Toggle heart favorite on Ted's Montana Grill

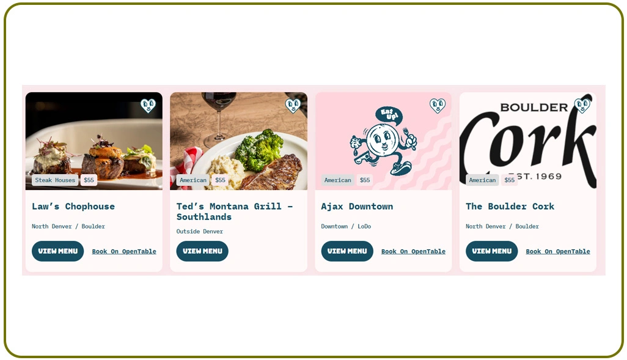click(293, 106)
